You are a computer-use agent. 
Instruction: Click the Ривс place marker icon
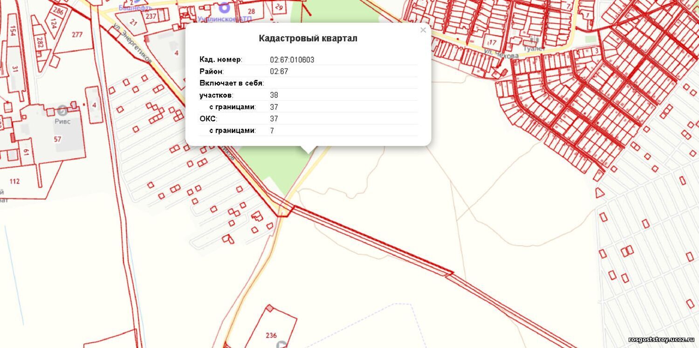pos(62,111)
